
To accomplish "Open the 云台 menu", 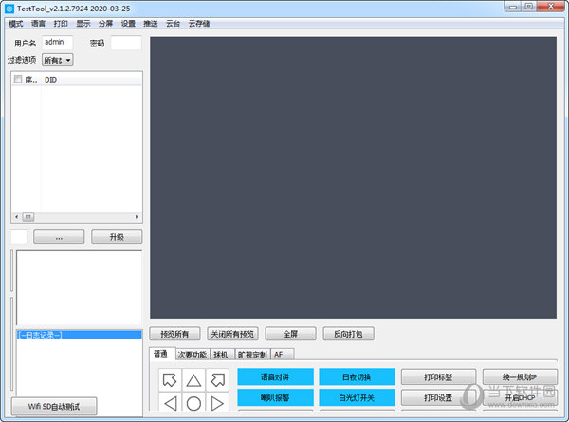I will point(174,24).
